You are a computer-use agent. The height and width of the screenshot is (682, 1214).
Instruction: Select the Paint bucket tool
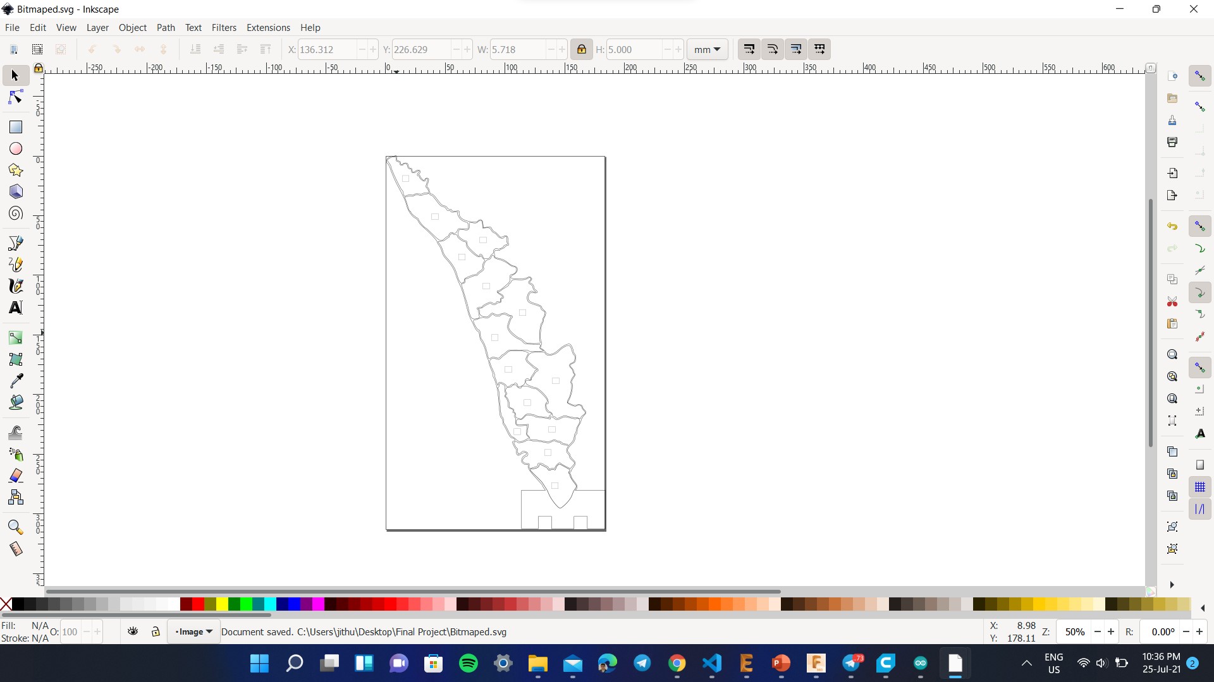[16, 402]
